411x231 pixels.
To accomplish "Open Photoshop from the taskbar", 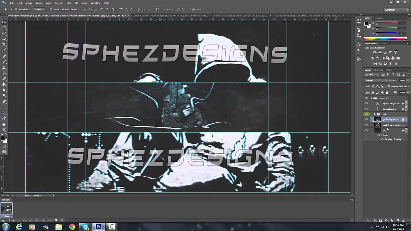I will pos(99,227).
